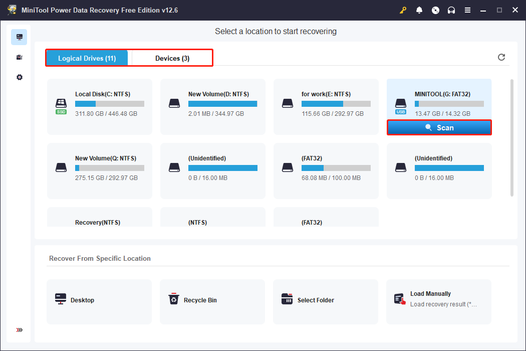Click the 115.66 GB / 292.97 GB text
This screenshot has width=526, height=351.
333,113
